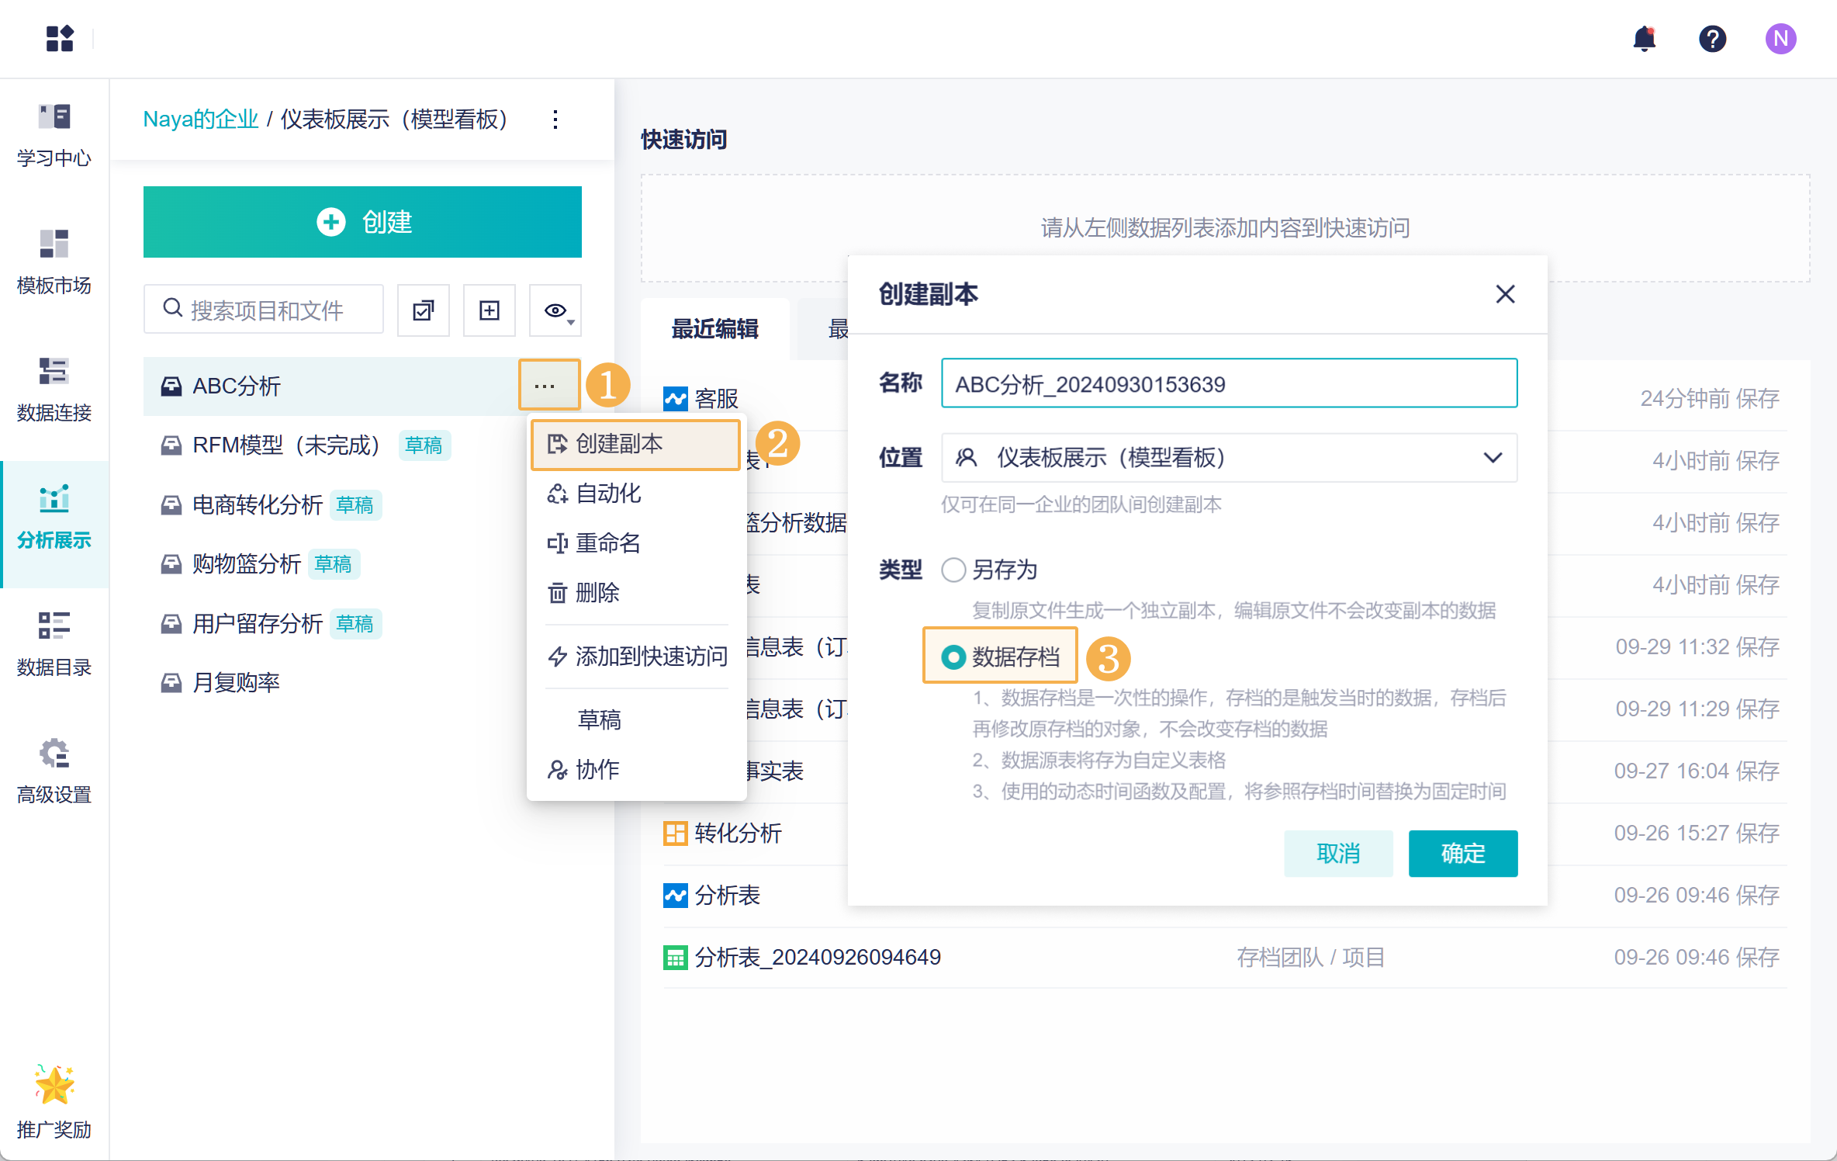Choose 草稿 in the context menu
Image resolution: width=1837 pixels, height=1161 pixels.
click(636, 720)
